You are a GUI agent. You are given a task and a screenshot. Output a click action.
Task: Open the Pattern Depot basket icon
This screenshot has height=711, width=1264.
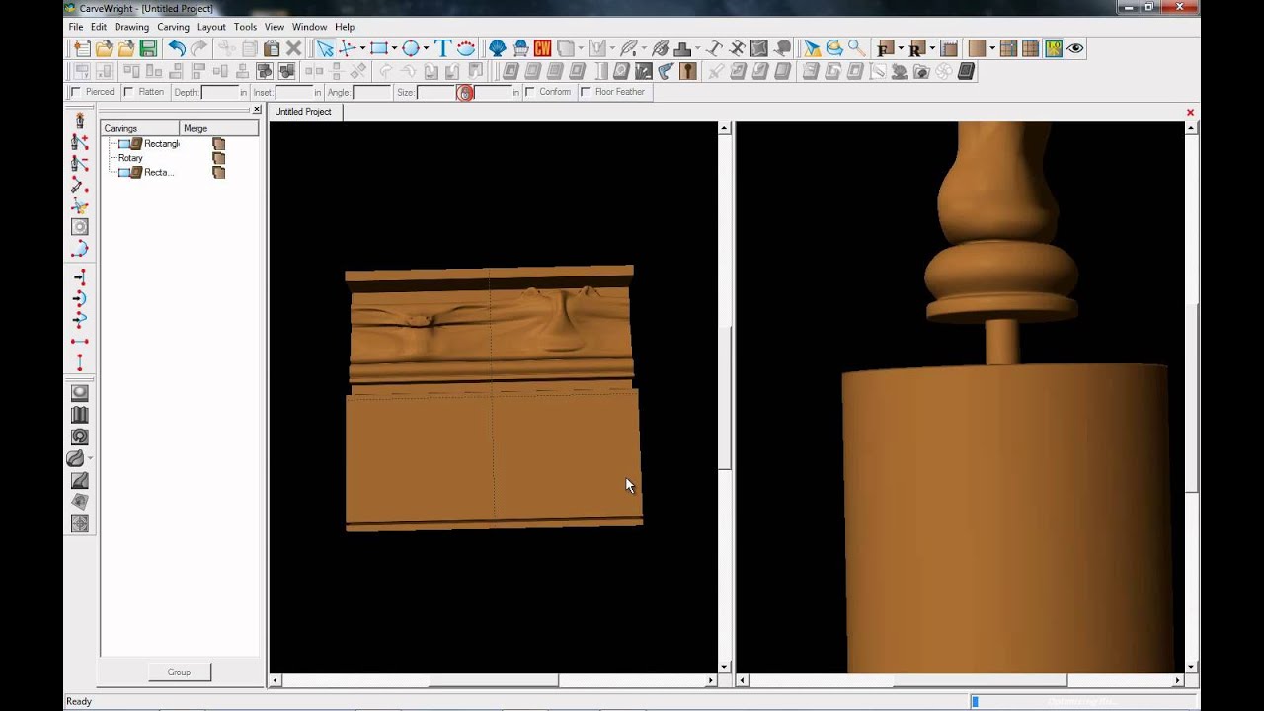[x=520, y=48]
